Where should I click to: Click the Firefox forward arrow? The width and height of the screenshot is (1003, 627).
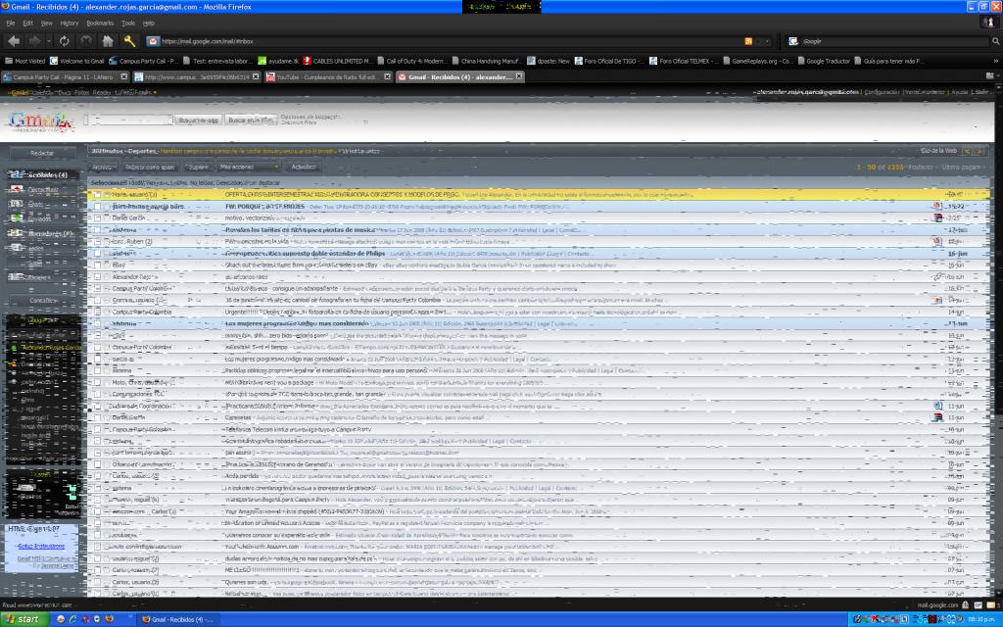34,41
